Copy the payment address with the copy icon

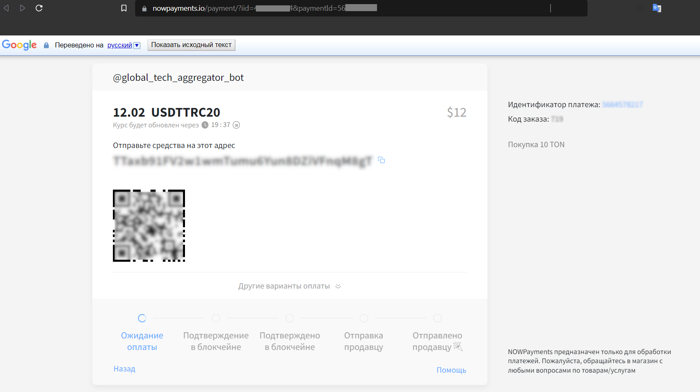click(382, 160)
